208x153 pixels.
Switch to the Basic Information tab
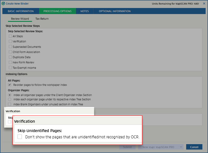click(20, 11)
